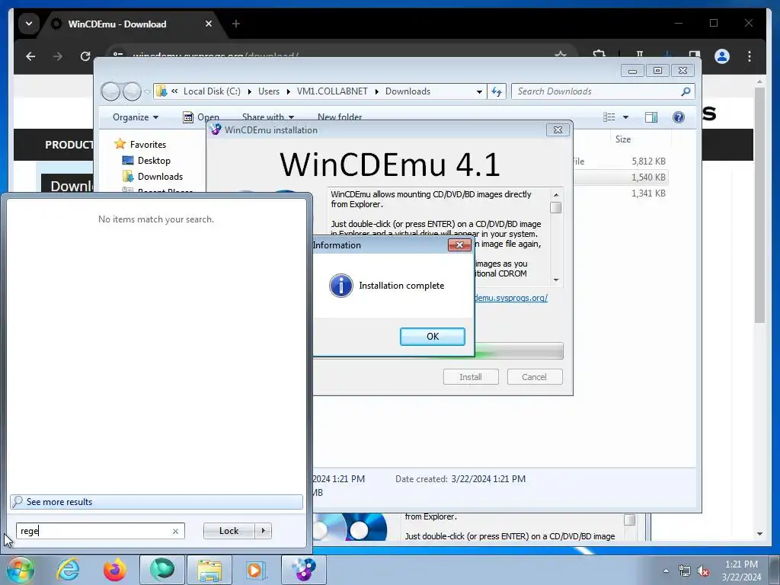The image size is (780, 585).
Task: Close the WinCDEmu - Download tab
Action: click(x=209, y=24)
